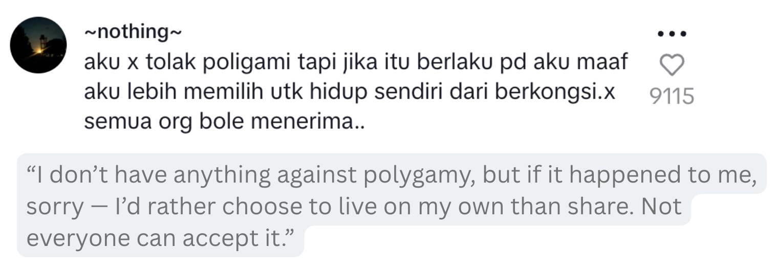777x269 pixels.
Task: Select the translation line starting 'I don't have anything'
Action: click(390, 175)
